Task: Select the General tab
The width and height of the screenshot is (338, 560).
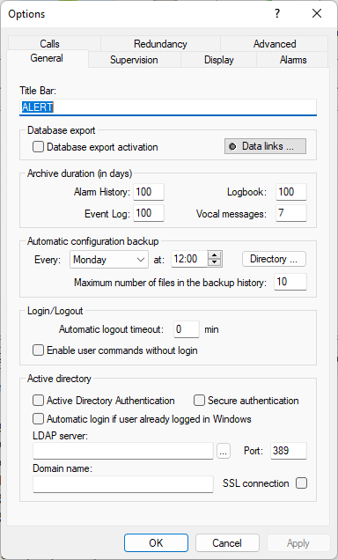Action: click(47, 58)
